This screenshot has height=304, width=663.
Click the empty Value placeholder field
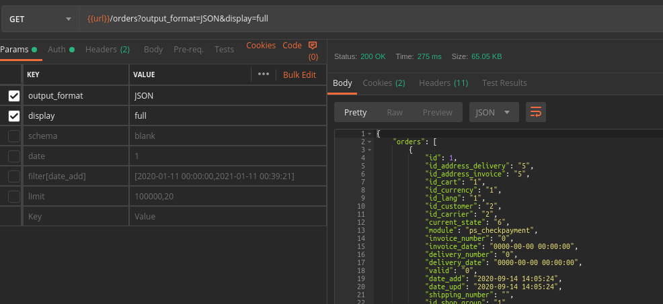[227, 217]
